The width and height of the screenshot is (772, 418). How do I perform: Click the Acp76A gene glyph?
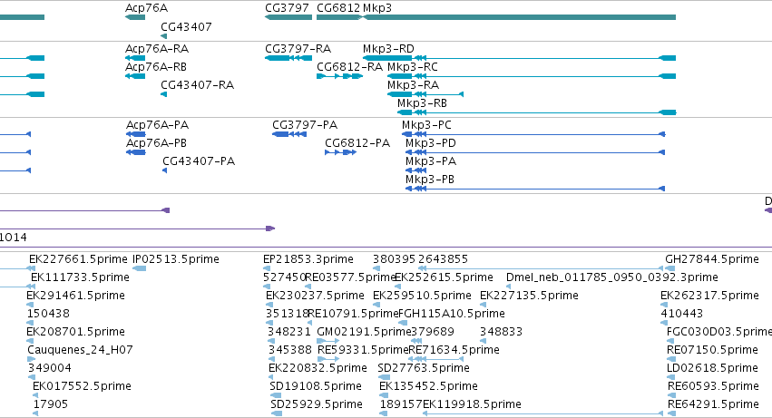(x=135, y=17)
